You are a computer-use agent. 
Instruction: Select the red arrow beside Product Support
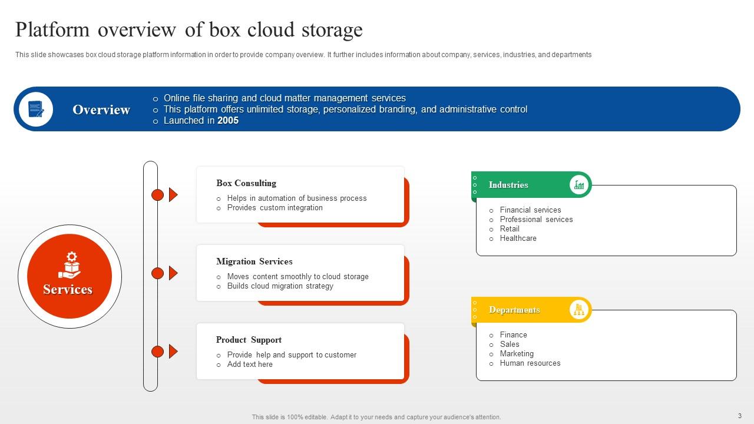click(173, 351)
